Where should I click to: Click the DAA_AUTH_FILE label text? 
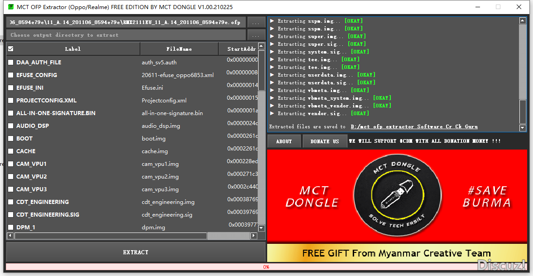39,63
